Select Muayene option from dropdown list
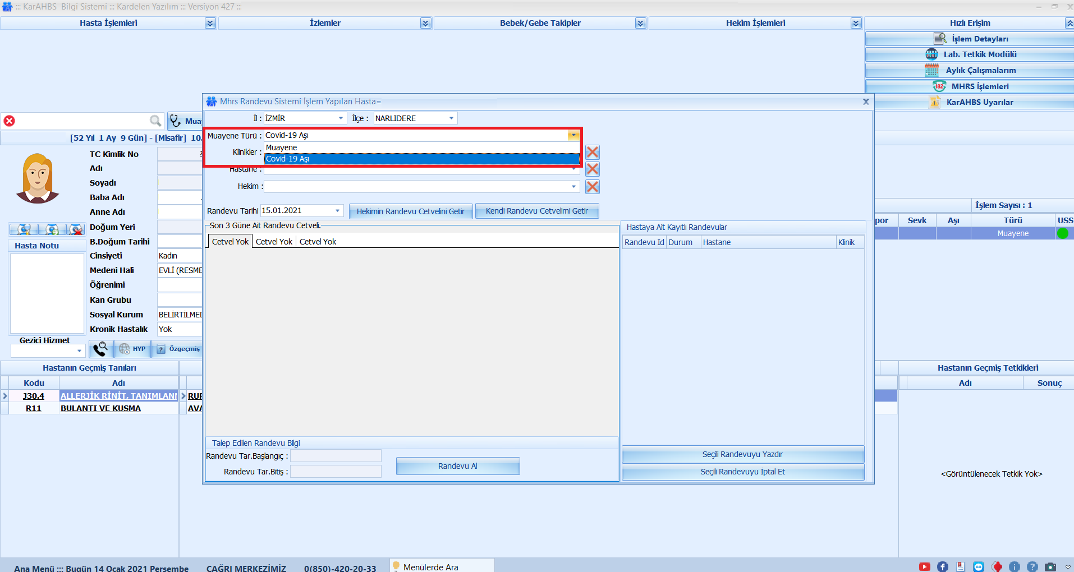Viewport: 1074px width, 572px height. (421, 147)
